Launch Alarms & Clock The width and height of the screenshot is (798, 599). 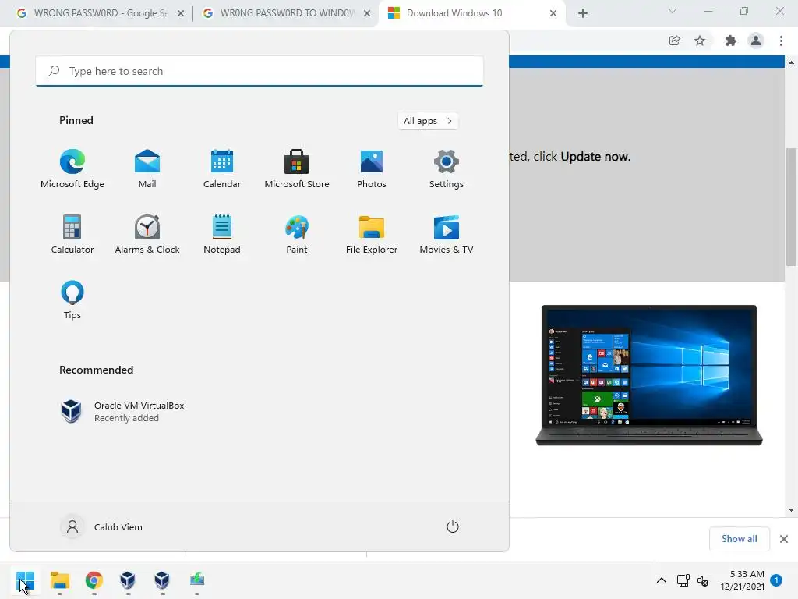click(147, 234)
